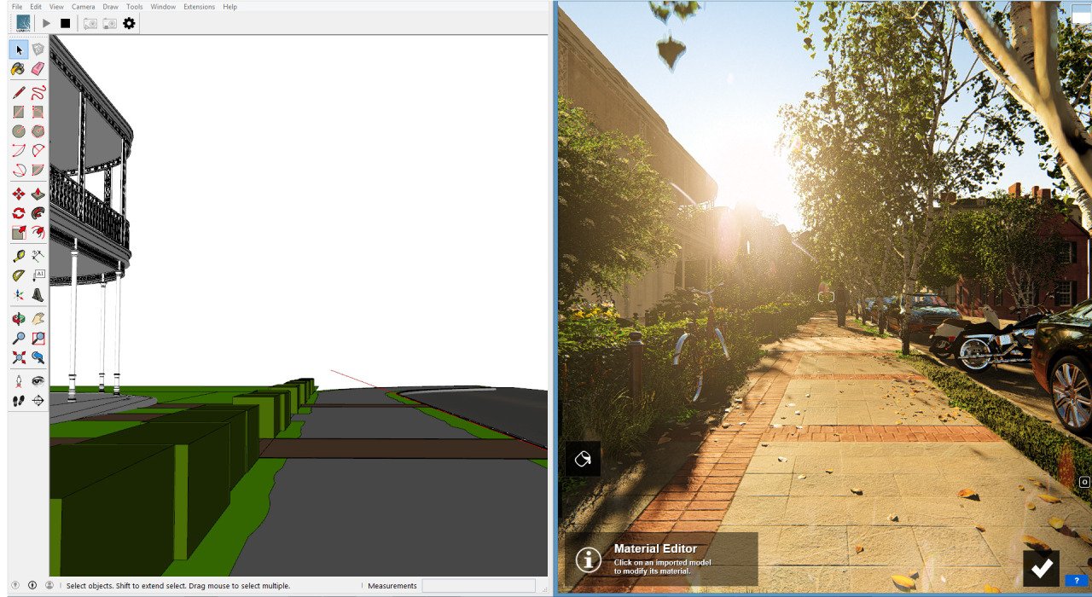The width and height of the screenshot is (1092, 597).
Task: Pick the Paint Bucket tool
Action: click(x=18, y=69)
